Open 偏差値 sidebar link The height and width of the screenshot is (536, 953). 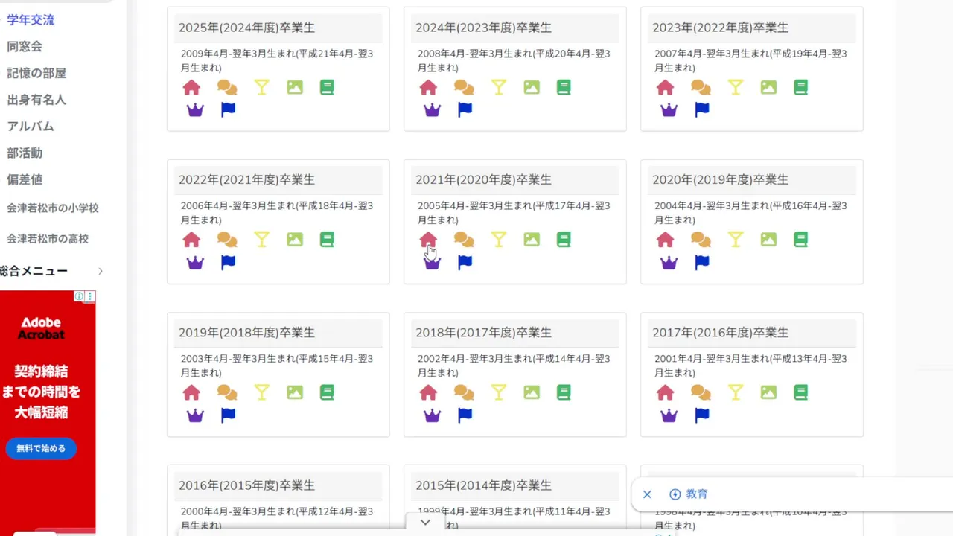pyautogui.click(x=25, y=179)
